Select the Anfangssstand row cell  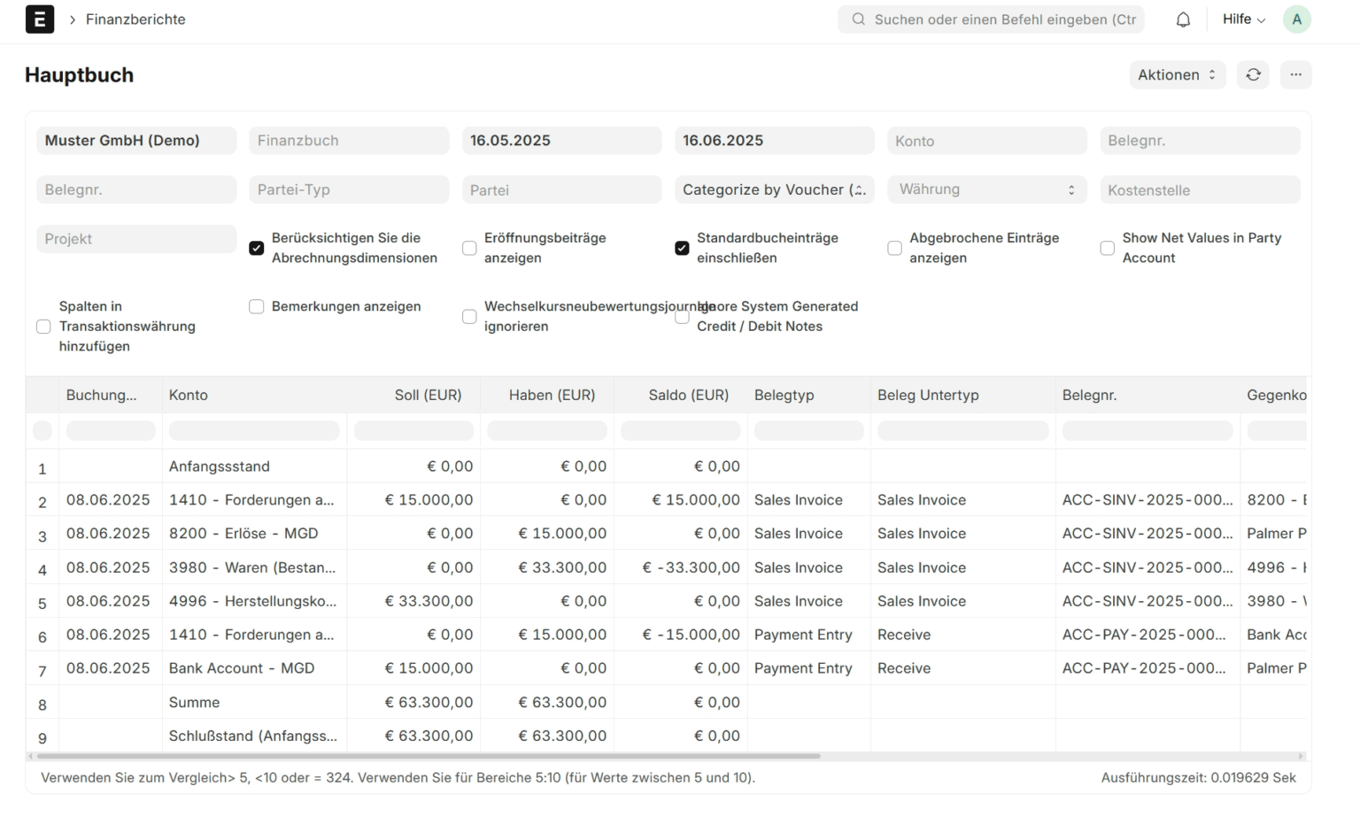click(x=254, y=466)
